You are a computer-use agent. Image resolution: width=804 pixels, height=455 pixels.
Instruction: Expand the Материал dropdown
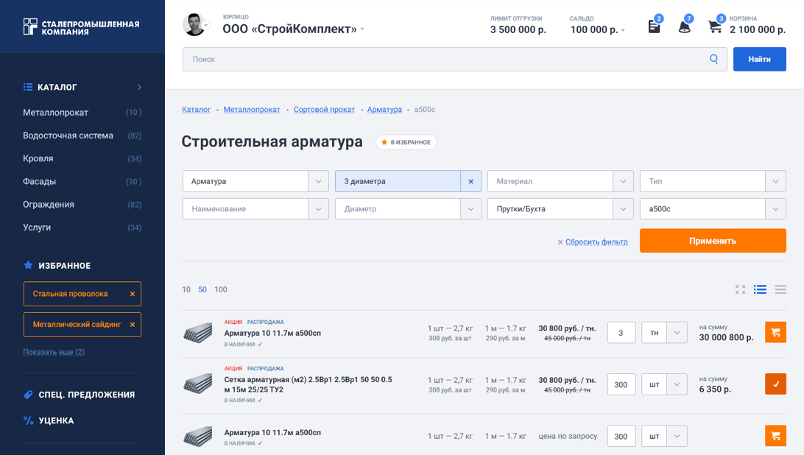[623, 181]
